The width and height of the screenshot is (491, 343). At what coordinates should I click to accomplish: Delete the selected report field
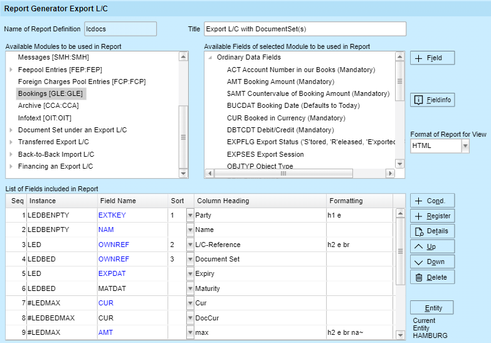pyautogui.click(x=432, y=277)
